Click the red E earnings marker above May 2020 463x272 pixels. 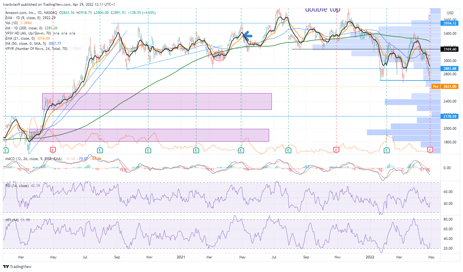click(x=53, y=150)
